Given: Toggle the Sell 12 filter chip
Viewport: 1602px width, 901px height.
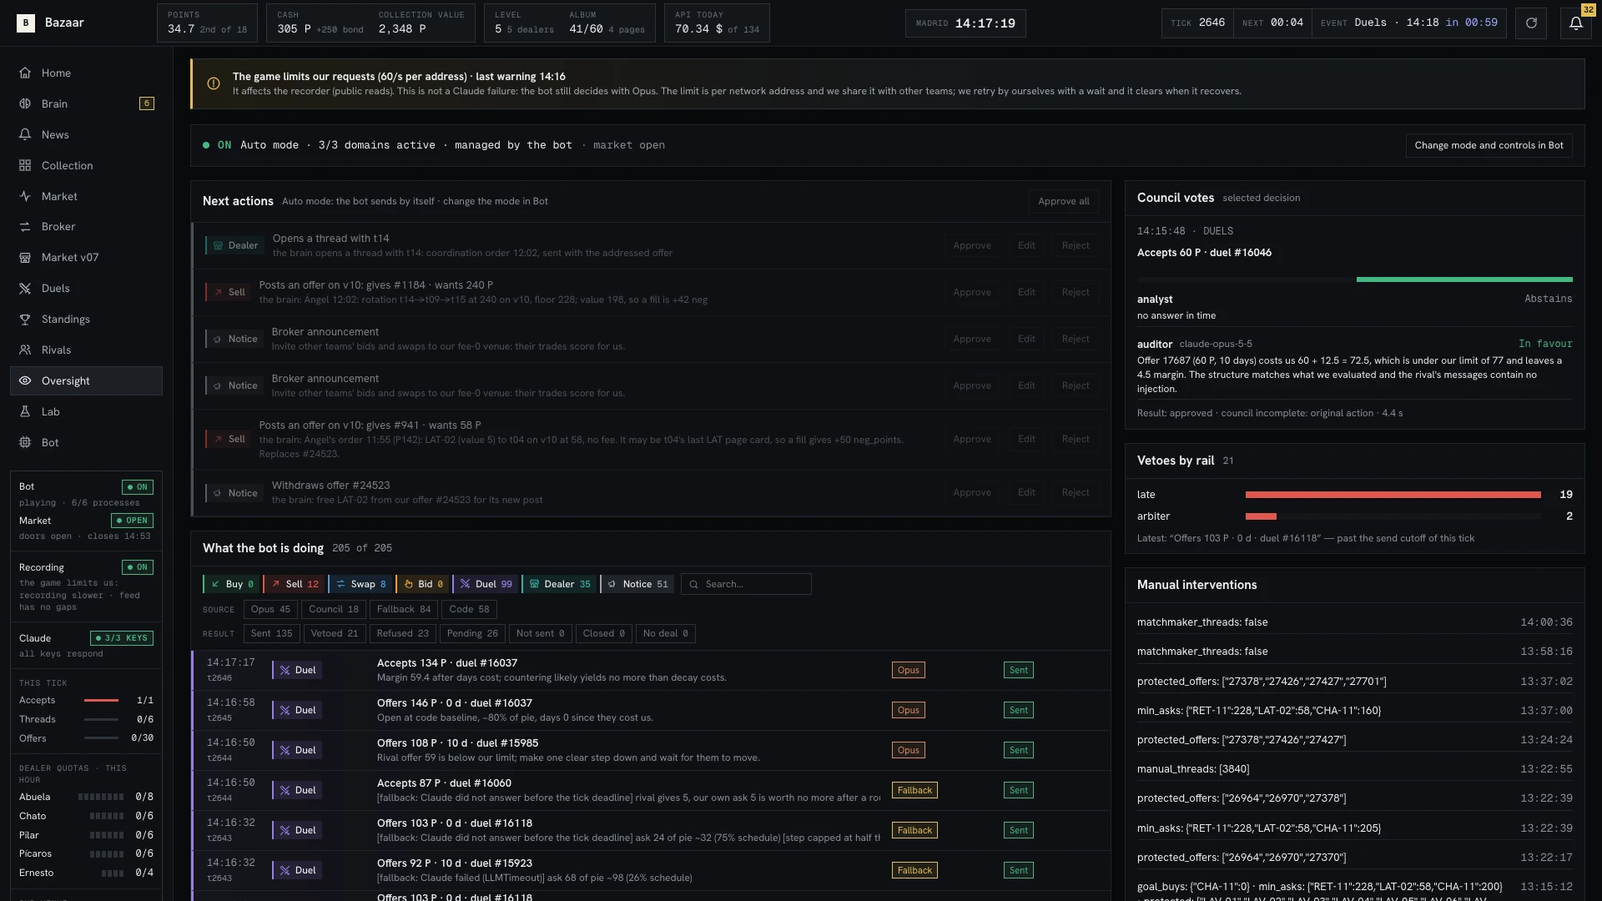Looking at the screenshot, I should coord(293,584).
